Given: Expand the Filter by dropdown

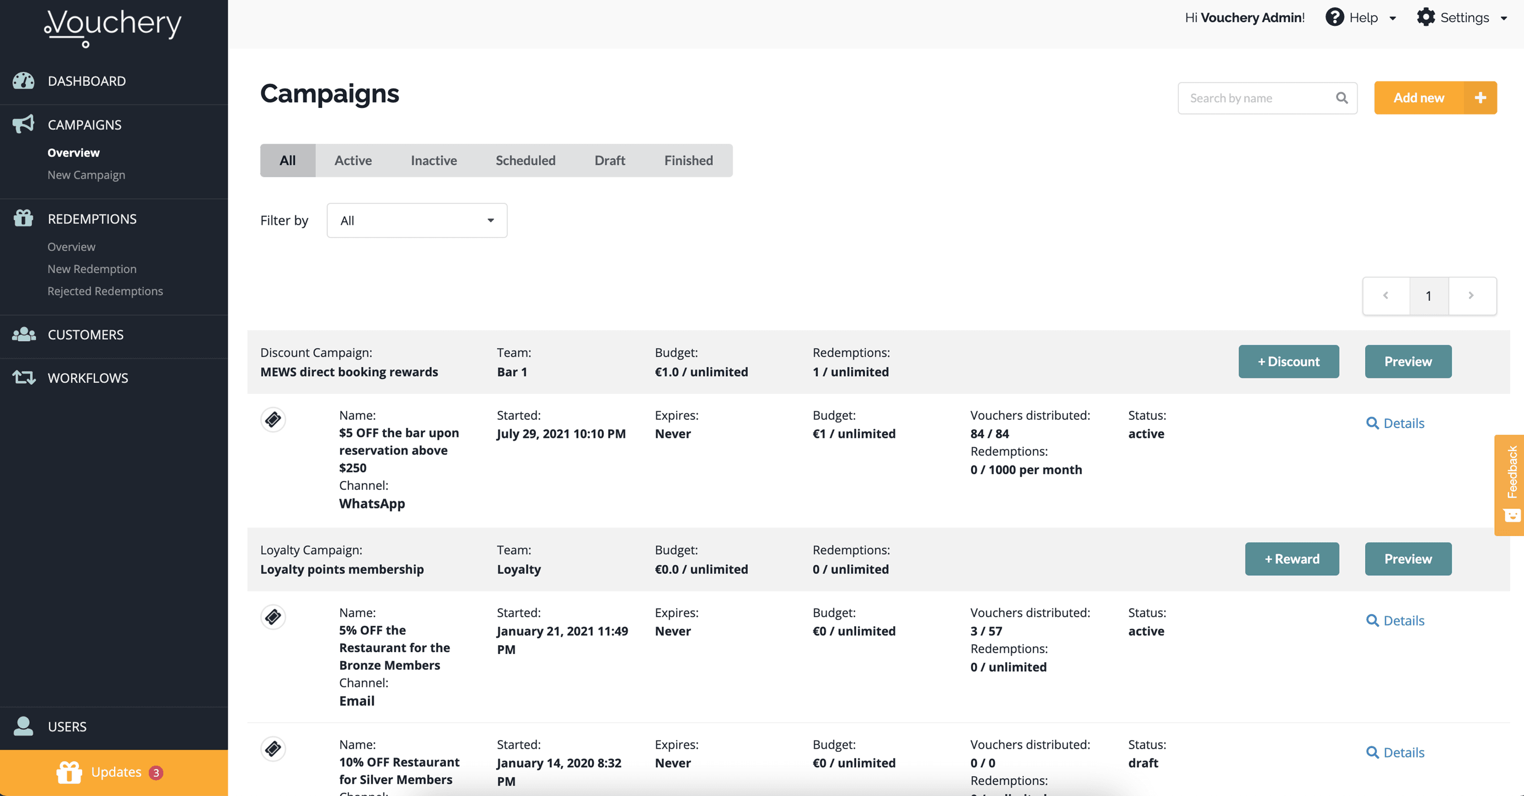Looking at the screenshot, I should point(416,220).
